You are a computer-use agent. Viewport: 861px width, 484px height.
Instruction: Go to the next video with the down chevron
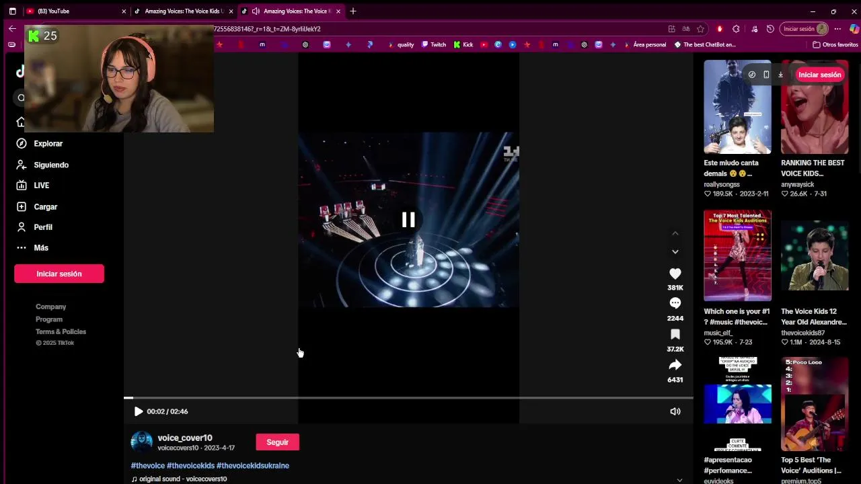[675, 251]
